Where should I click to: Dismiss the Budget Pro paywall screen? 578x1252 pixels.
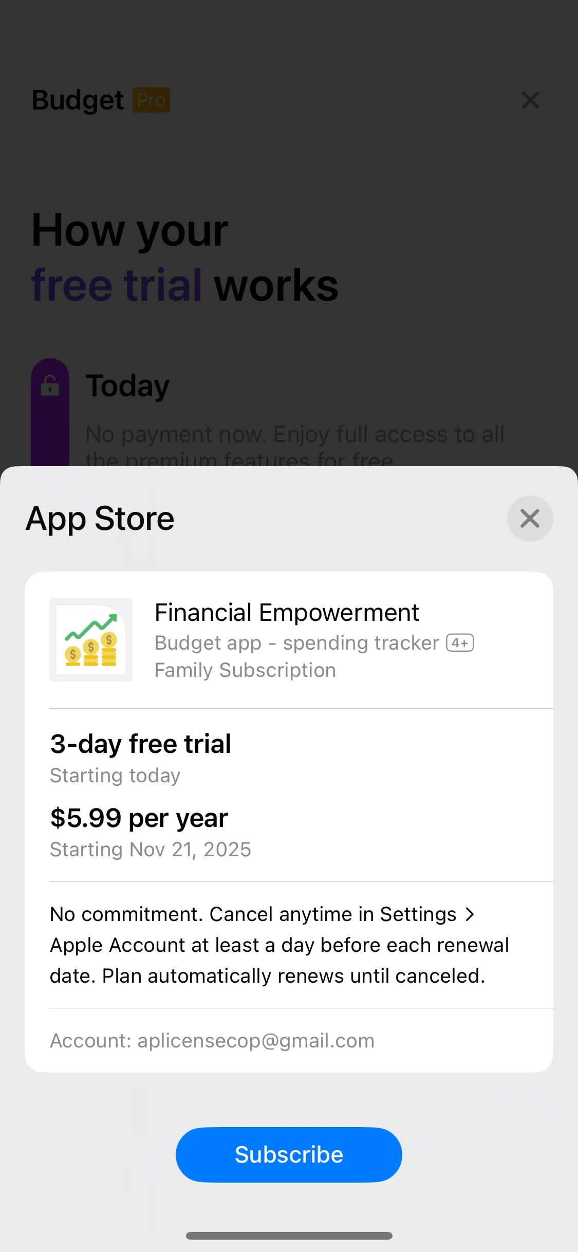(530, 100)
